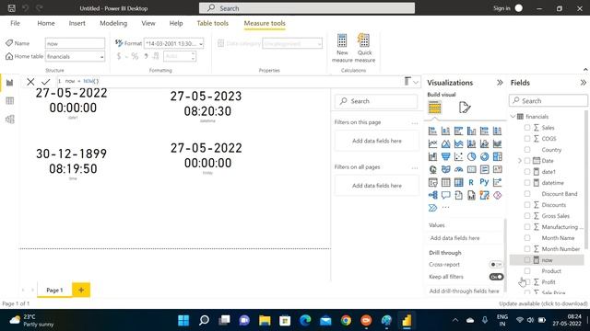590x331 pixels.
Task: Select the Funnel chart visual
Action: (x=445, y=156)
